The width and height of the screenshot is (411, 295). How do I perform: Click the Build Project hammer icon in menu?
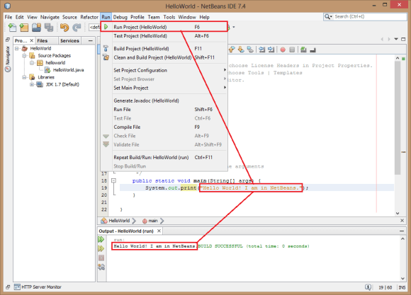click(106, 48)
